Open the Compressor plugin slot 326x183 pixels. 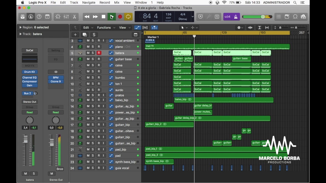click(x=30, y=82)
